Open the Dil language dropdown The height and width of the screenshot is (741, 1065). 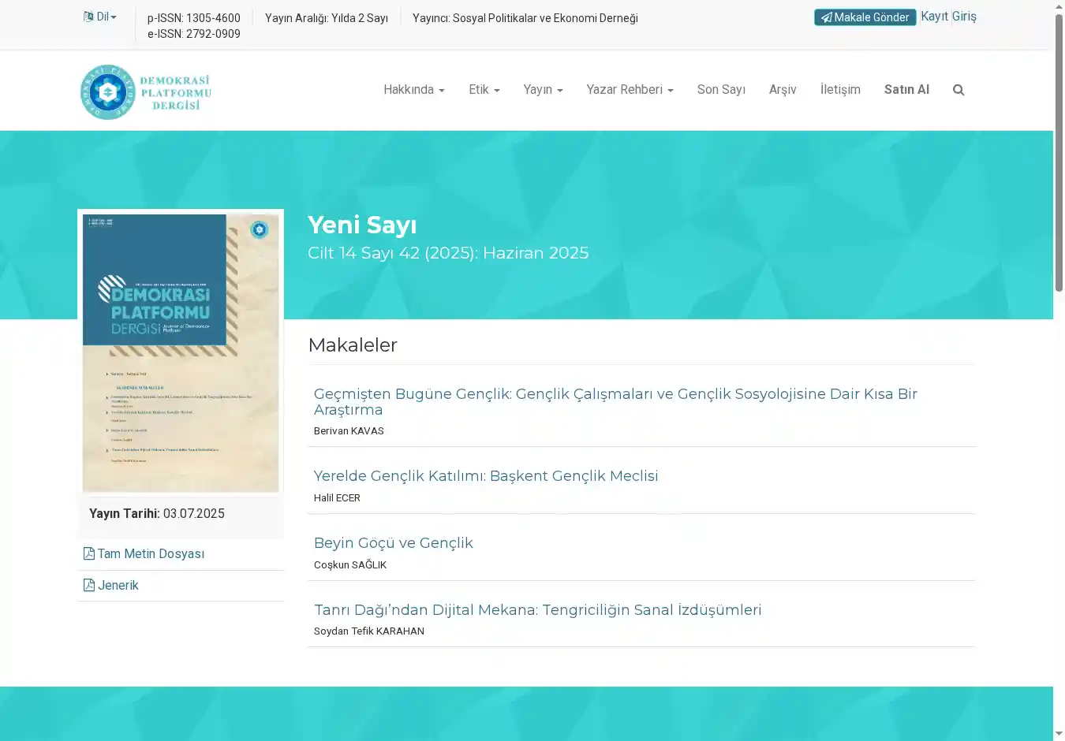(100, 17)
